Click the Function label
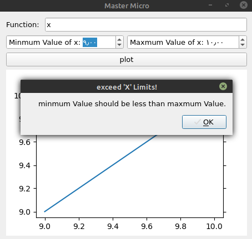 pos(23,25)
